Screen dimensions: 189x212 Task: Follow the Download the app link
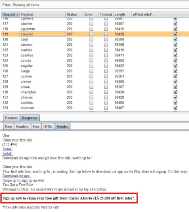[17, 176]
